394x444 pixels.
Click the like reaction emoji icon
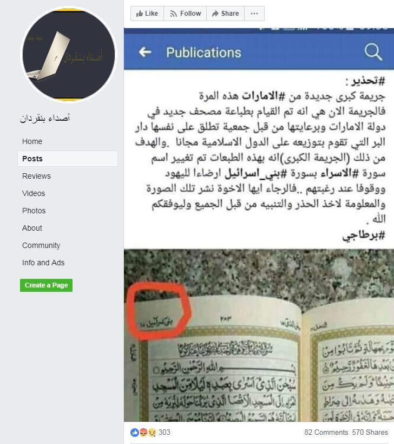[x=134, y=433]
